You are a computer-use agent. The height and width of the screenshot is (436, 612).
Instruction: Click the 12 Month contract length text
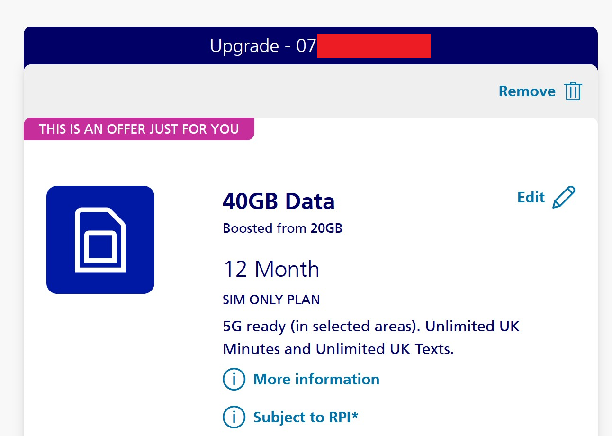click(x=271, y=269)
